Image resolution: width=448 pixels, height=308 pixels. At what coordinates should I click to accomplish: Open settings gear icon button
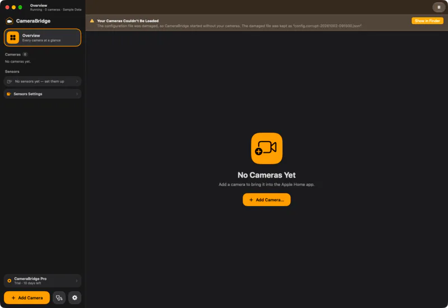click(x=74, y=298)
